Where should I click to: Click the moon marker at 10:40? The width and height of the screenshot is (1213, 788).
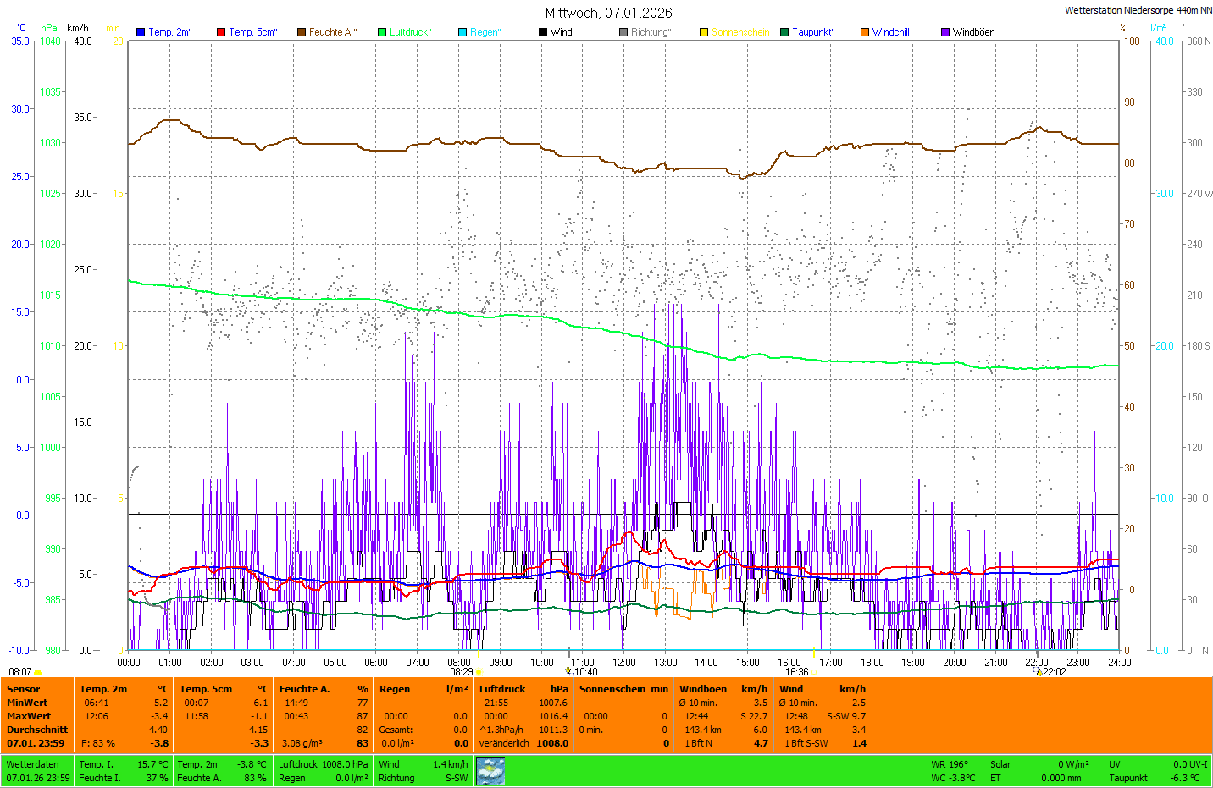(568, 671)
